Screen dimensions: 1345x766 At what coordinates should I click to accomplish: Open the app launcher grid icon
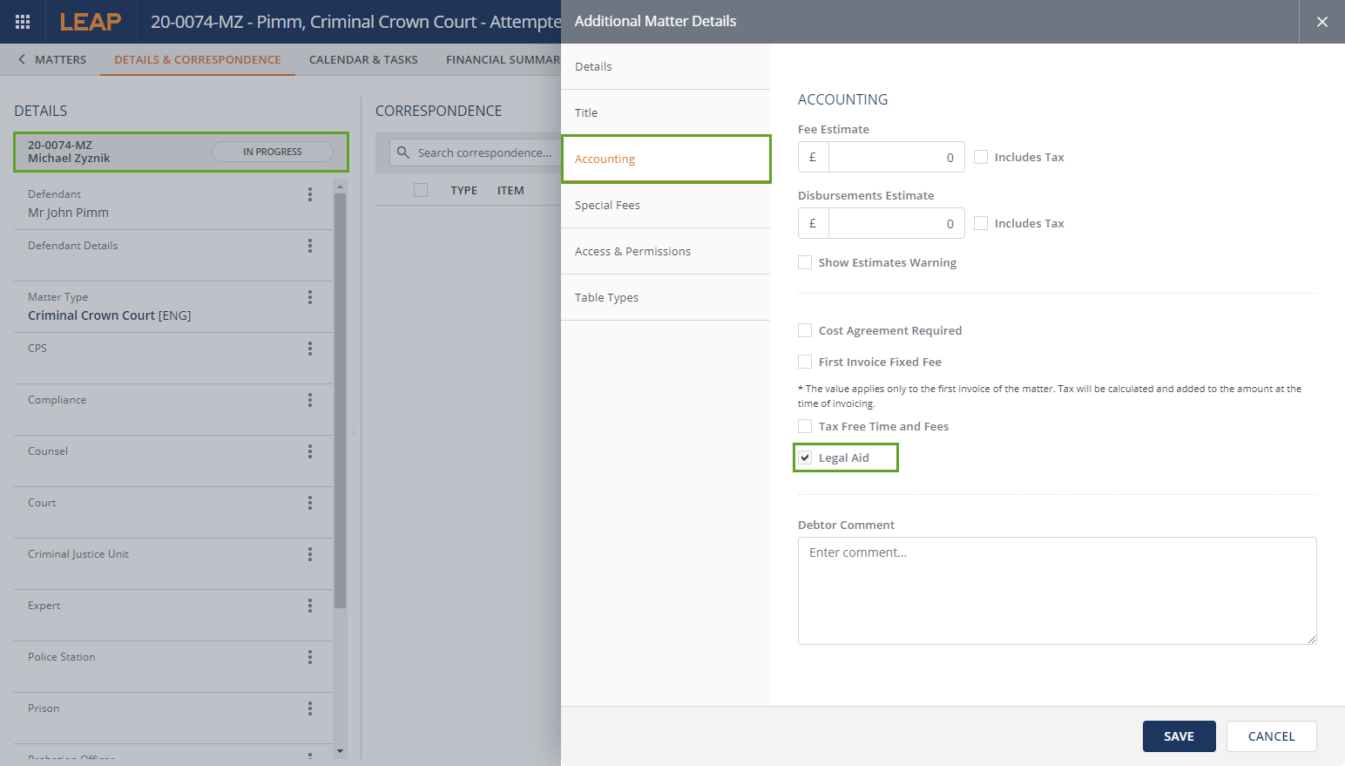23,22
